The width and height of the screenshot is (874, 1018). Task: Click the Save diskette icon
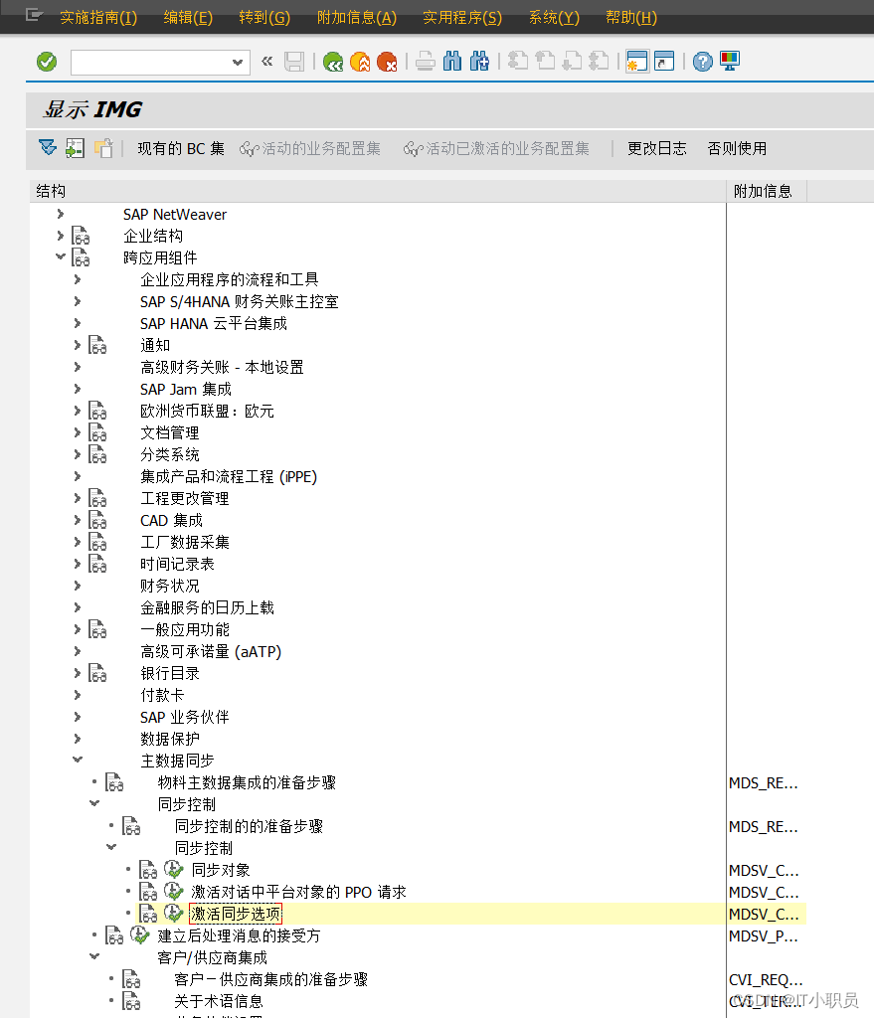(294, 62)
